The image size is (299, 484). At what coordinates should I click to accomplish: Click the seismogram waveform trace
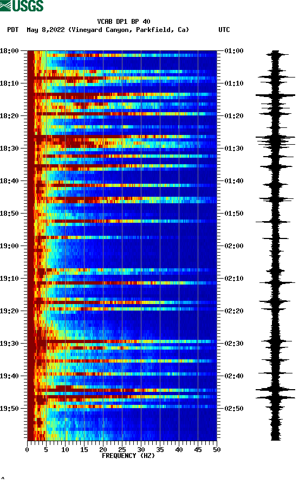tap(276, 246)
